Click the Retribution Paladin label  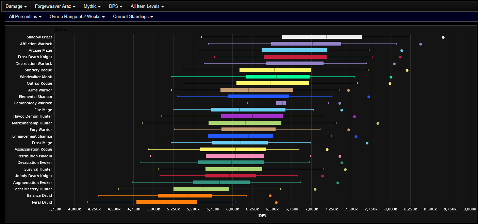(35, 156)
